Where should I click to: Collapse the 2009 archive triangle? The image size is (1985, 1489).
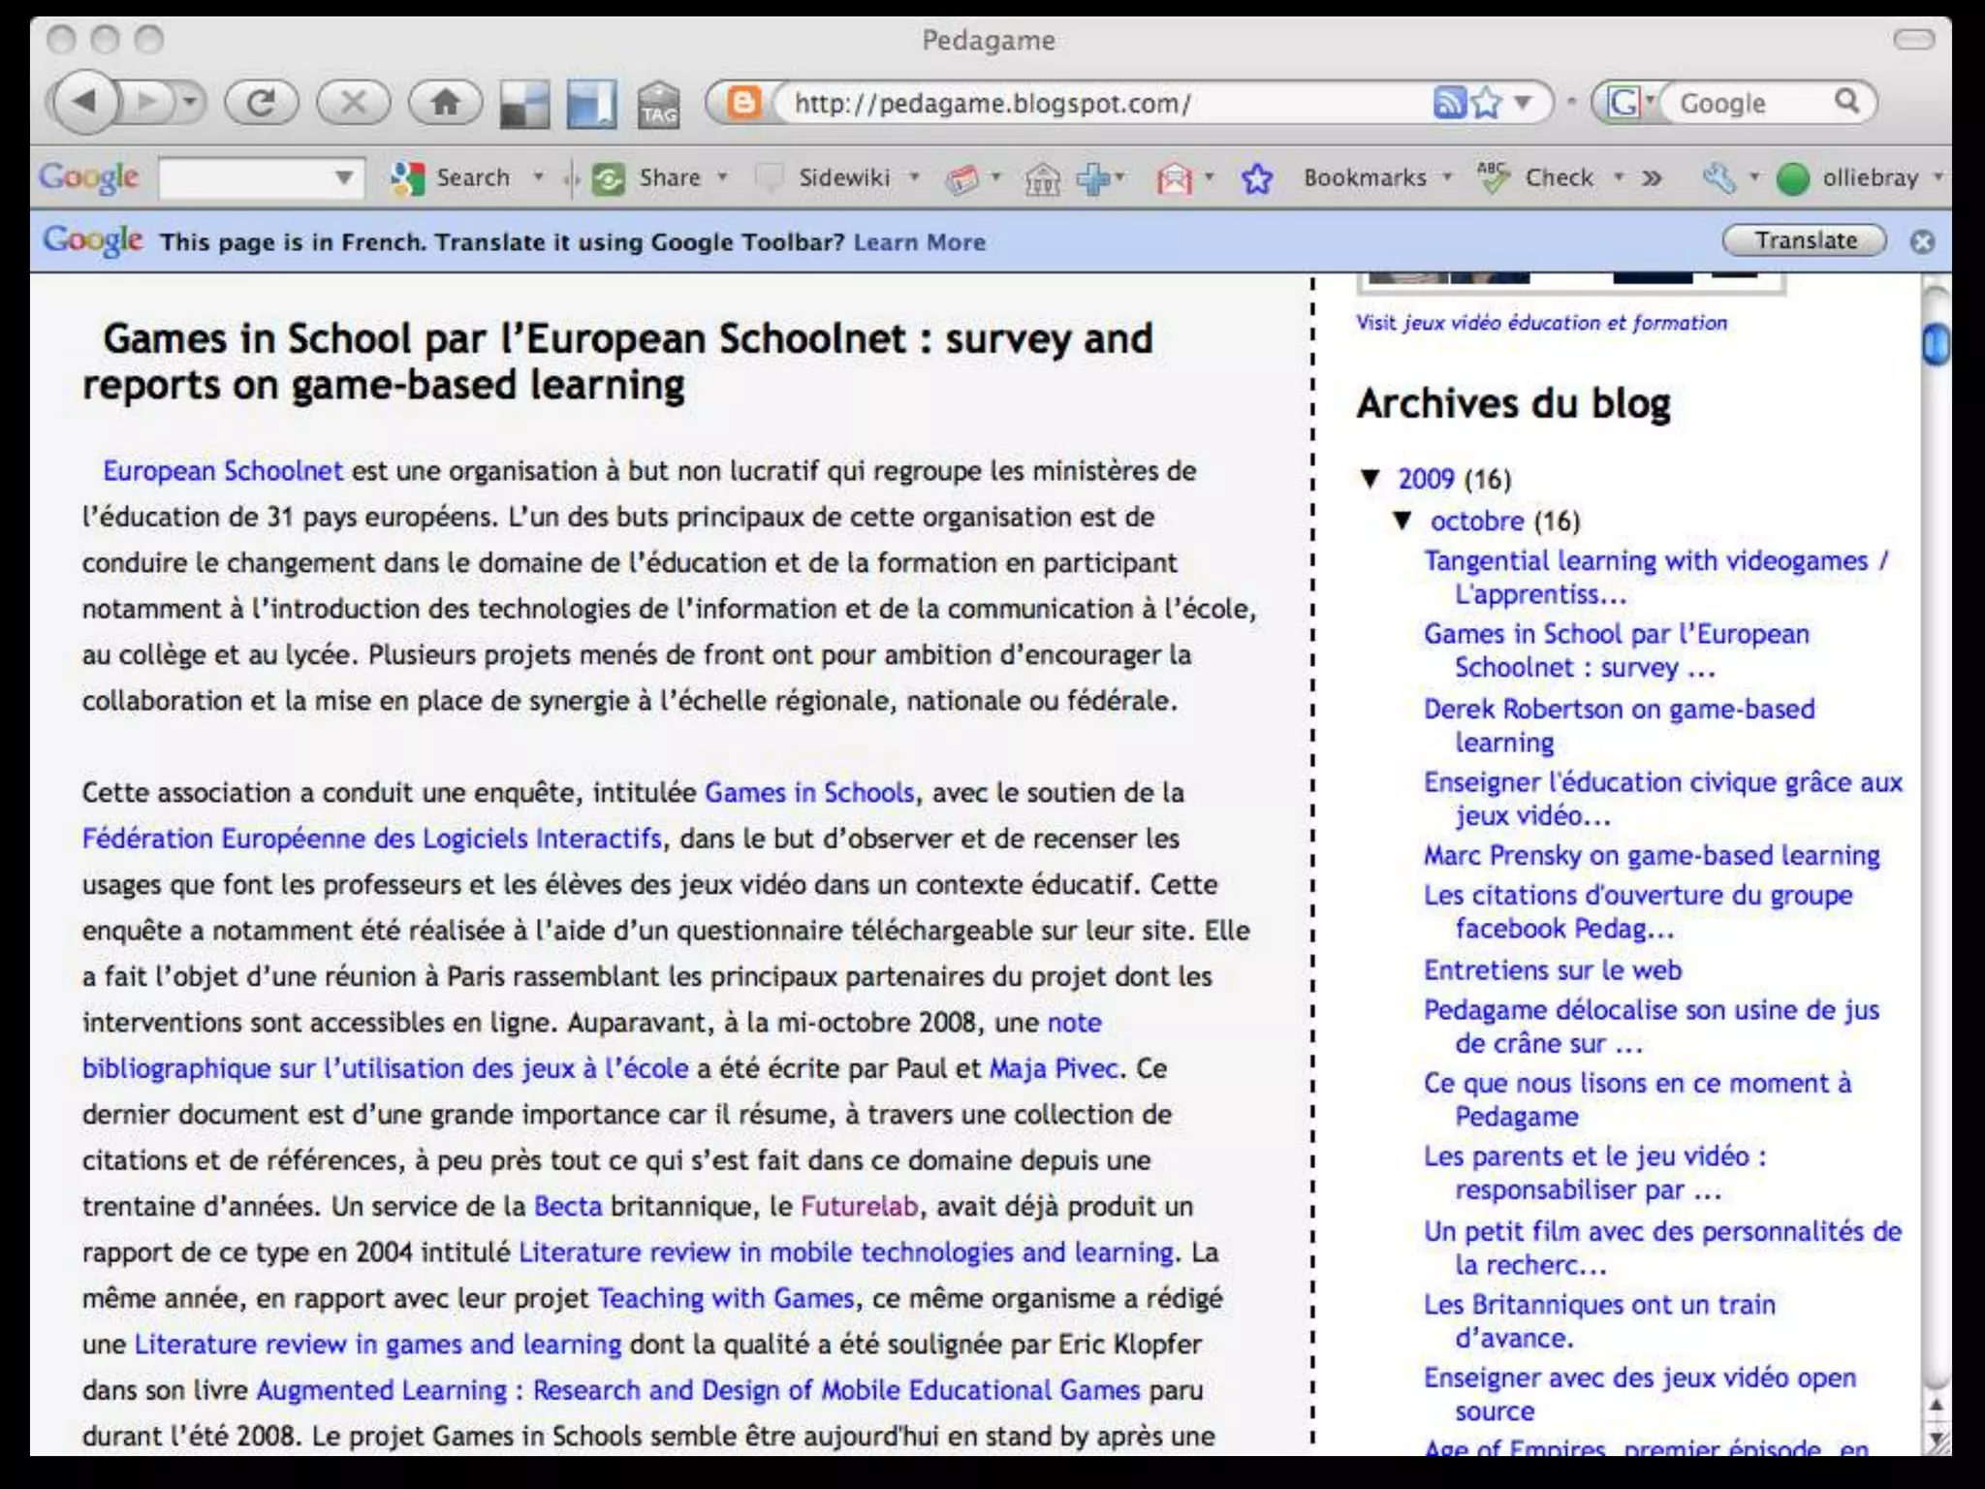click(x=1371, y=478)
